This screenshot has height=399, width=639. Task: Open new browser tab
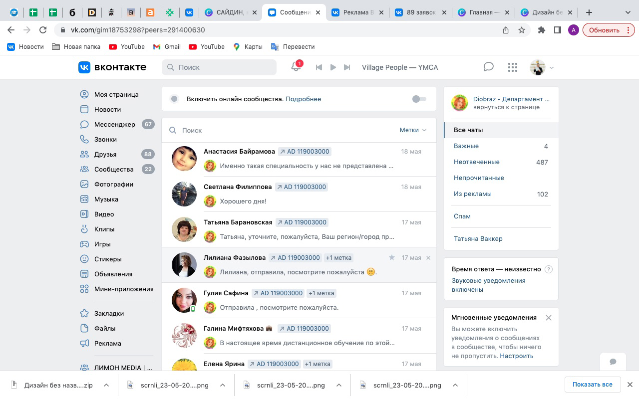[x=589, y=12]
